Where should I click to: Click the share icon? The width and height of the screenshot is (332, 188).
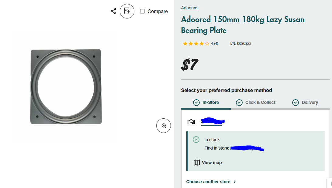113,11
